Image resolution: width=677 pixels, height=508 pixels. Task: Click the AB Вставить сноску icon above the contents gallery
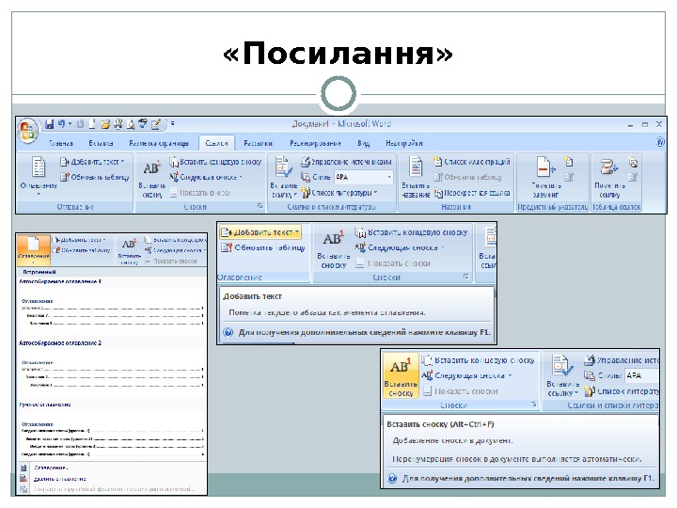tap(129, 245)
